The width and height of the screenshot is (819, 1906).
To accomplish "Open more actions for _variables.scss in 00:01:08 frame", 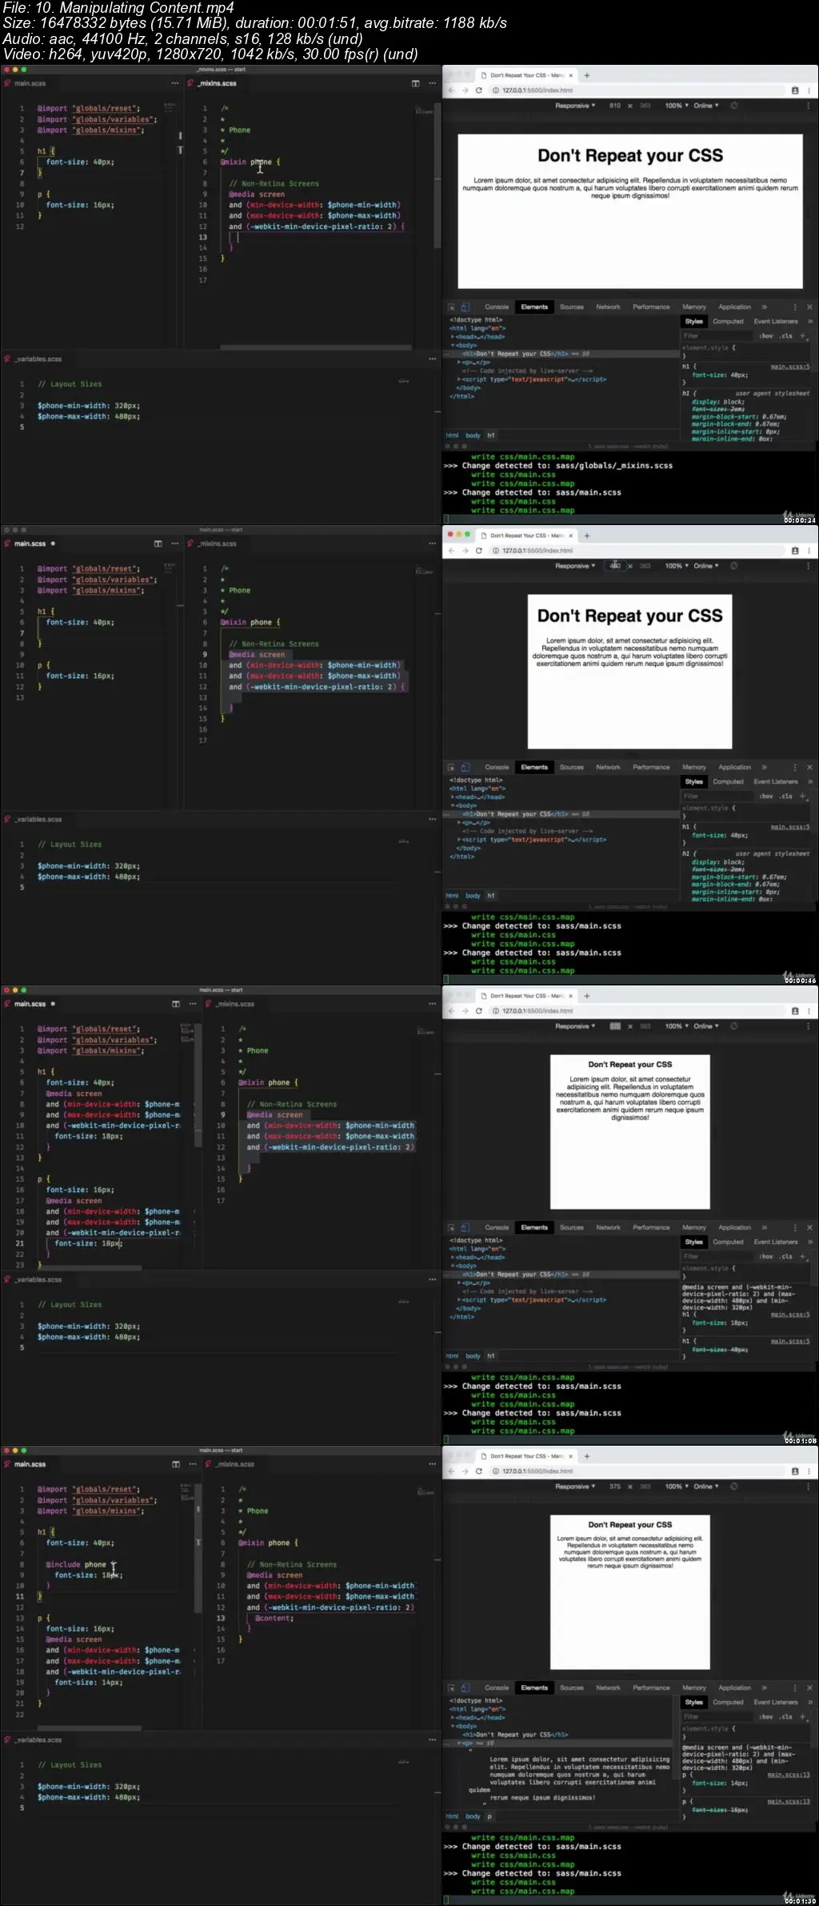I will (x=433, y=1279).
